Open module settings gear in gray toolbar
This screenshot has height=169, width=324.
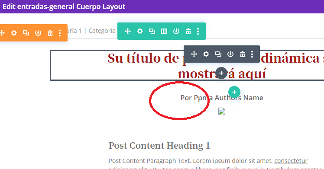pos(206,54)
